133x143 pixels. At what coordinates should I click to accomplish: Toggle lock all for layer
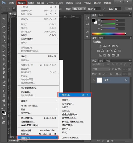[x=111, y=74]
